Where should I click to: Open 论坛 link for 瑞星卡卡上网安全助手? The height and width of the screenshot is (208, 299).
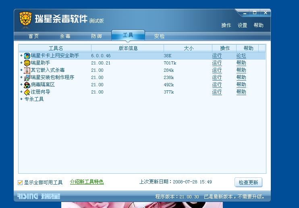coord(241,56)
